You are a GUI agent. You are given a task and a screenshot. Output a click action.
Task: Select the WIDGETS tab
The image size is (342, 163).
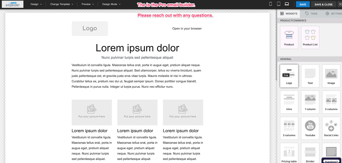coord(289,13)
